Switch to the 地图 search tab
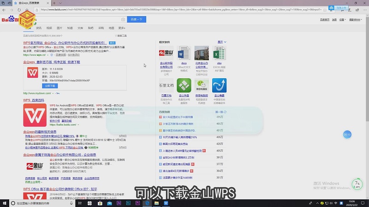369x207 pixels. [111, 28]
